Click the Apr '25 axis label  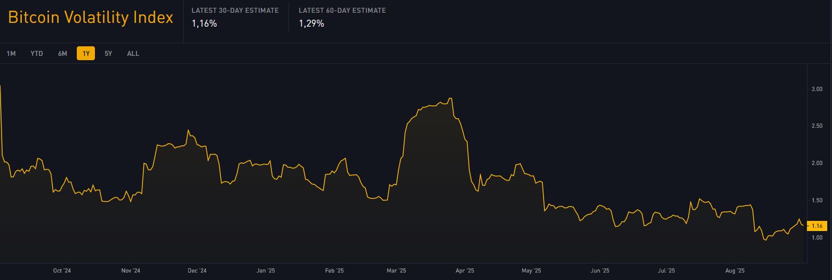point(465,271)
